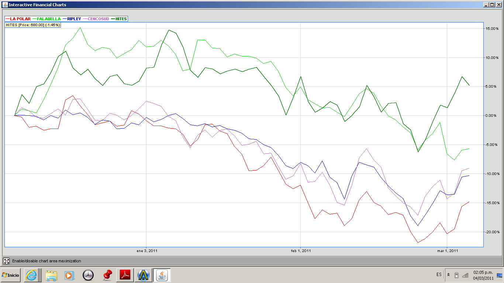Click the -20.00% y-axis label
The width and height of the screenshot is (504, 283).
(492, 232)
